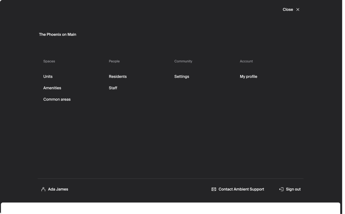
Task: Open the Amenities page
Action: 52,88
